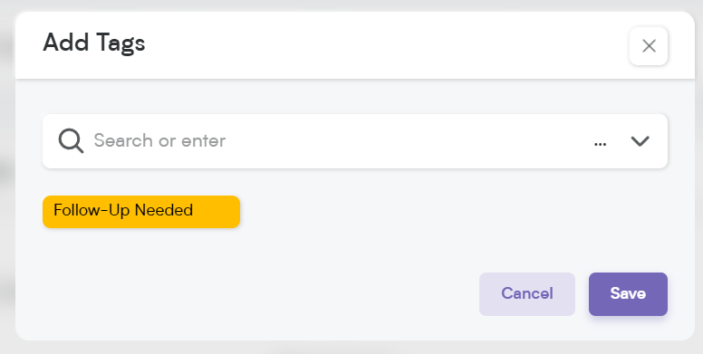Select the Follow-Up Needed tag
This screenshot has height=354, width=703.
141,212
